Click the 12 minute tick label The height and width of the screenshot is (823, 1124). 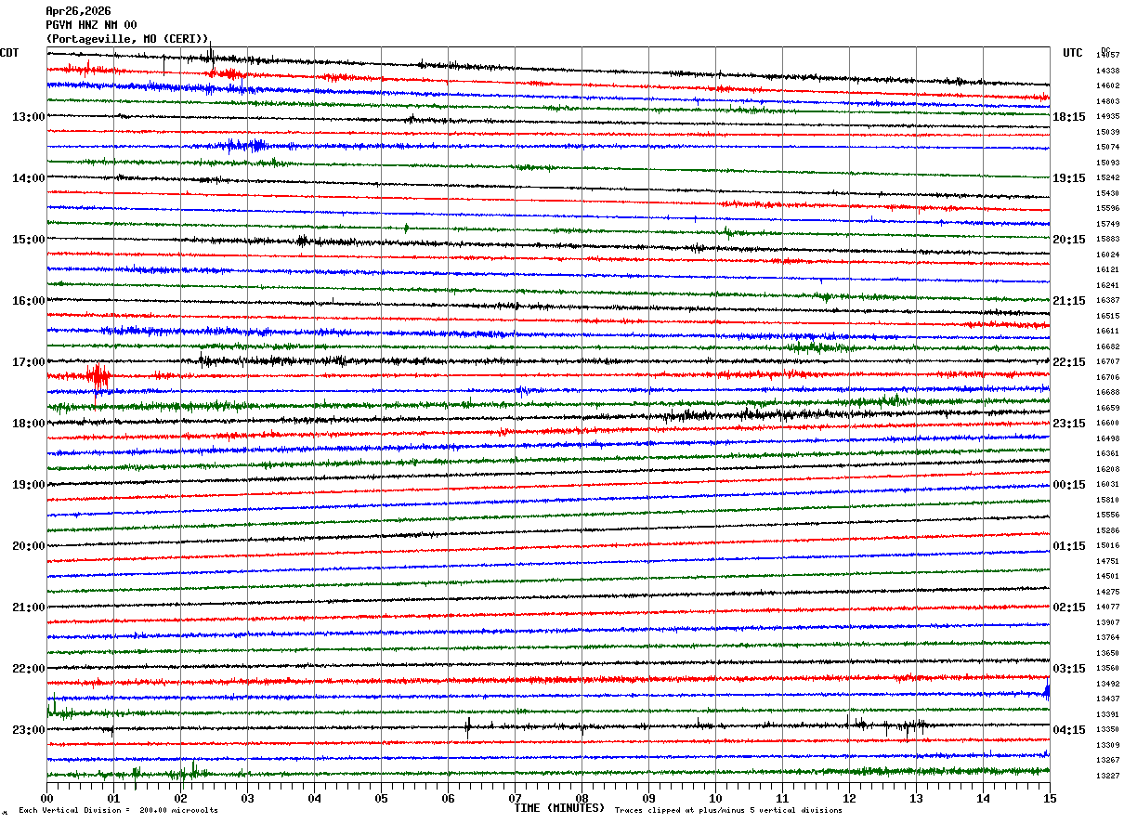coord(849,798)
